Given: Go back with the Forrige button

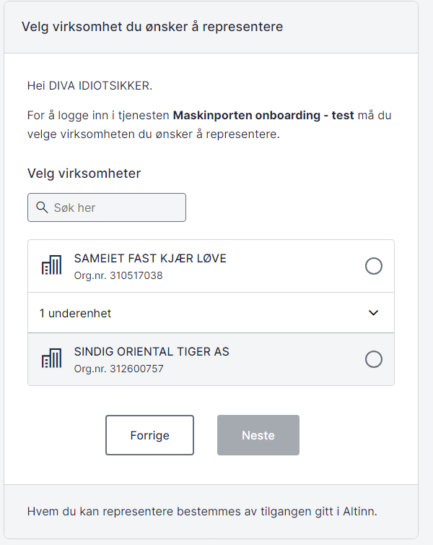Looking at the screenshot, I should pyautogui.click(x=149, y=435).
